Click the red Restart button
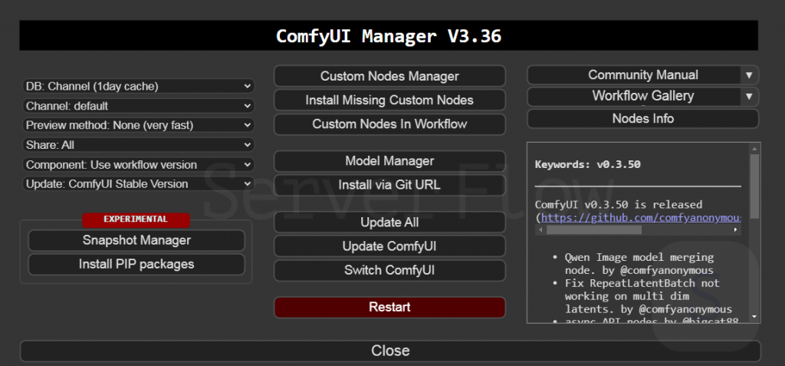The width and height of the screenshot is (785, 366). click(389, 307)
